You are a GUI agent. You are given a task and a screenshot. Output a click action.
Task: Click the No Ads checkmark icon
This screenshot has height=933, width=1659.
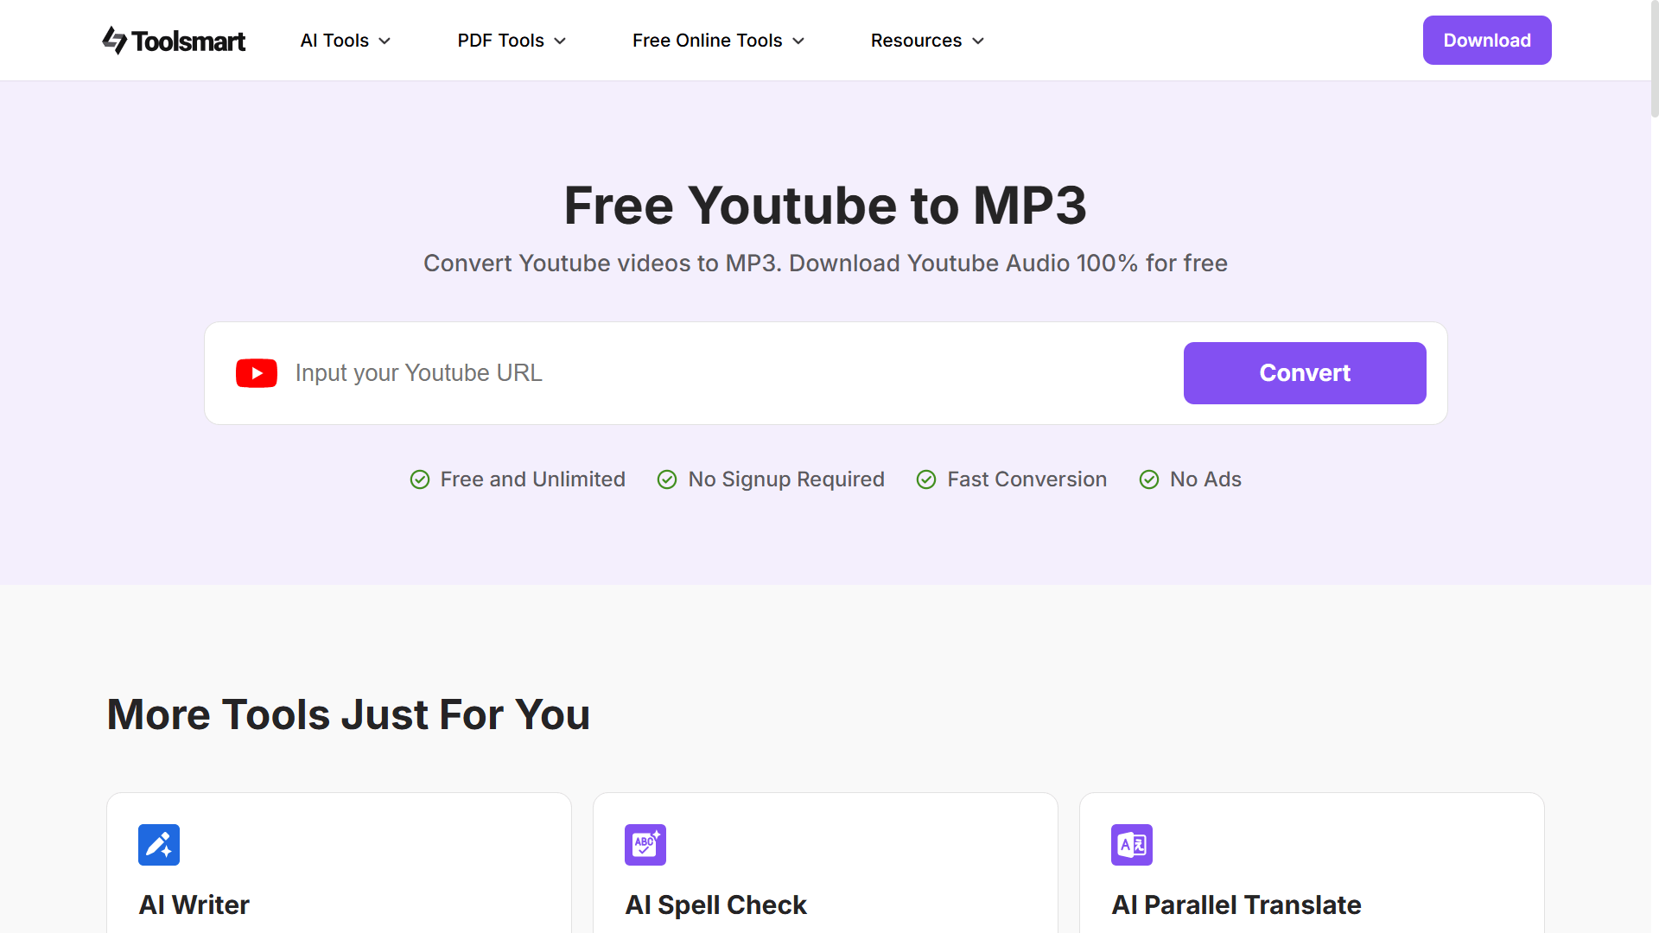click(1149, 479)
